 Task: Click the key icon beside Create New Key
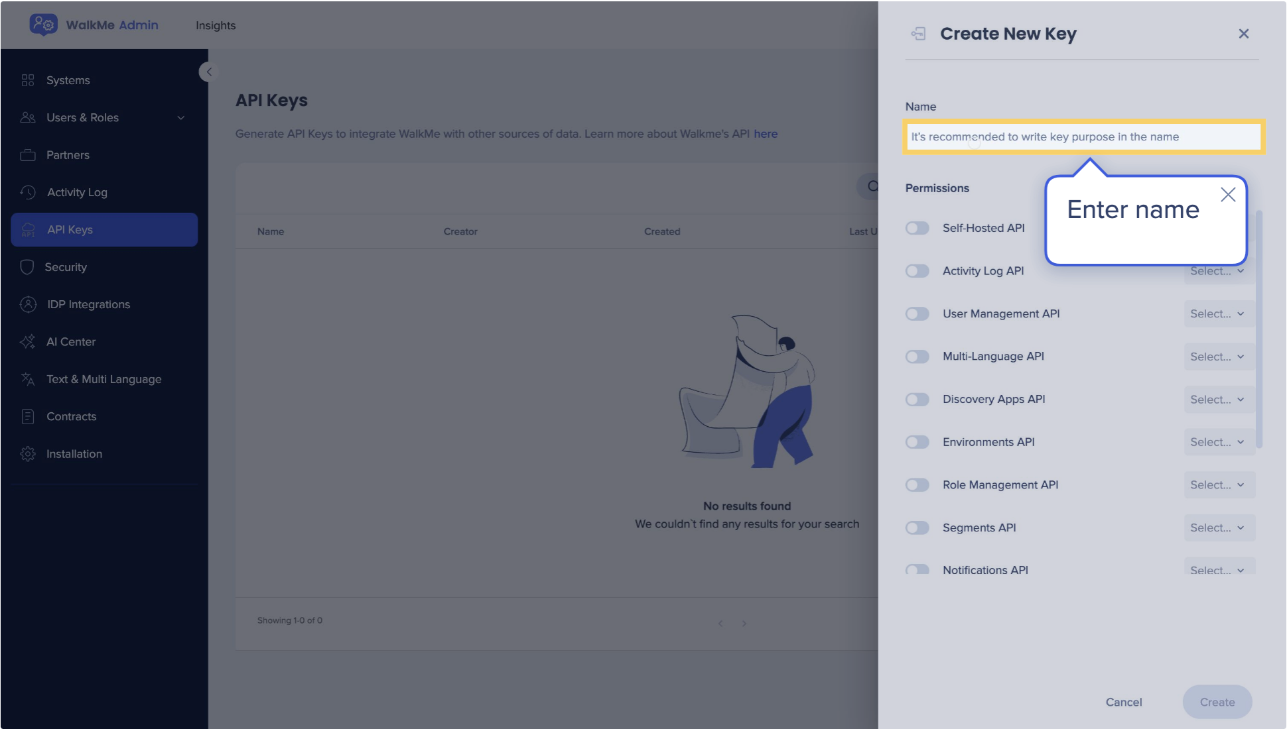pos(918,34)
